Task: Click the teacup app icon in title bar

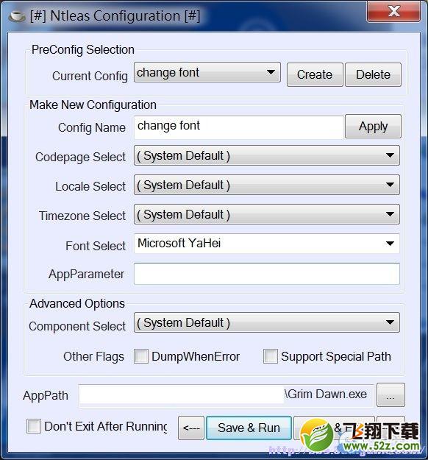Action: coord(17,16)
